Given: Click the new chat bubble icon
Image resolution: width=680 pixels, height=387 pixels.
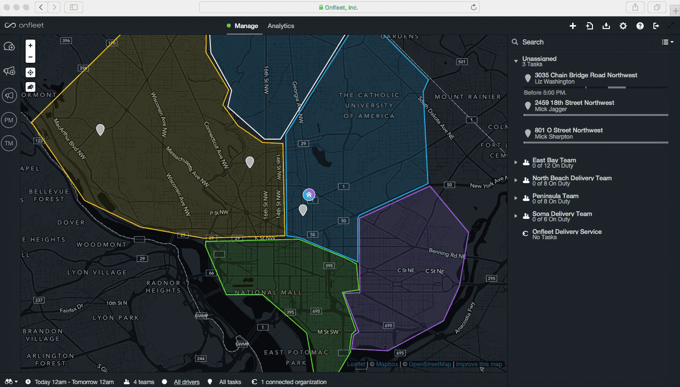Looking at the screenshot, I should point(9,46).
